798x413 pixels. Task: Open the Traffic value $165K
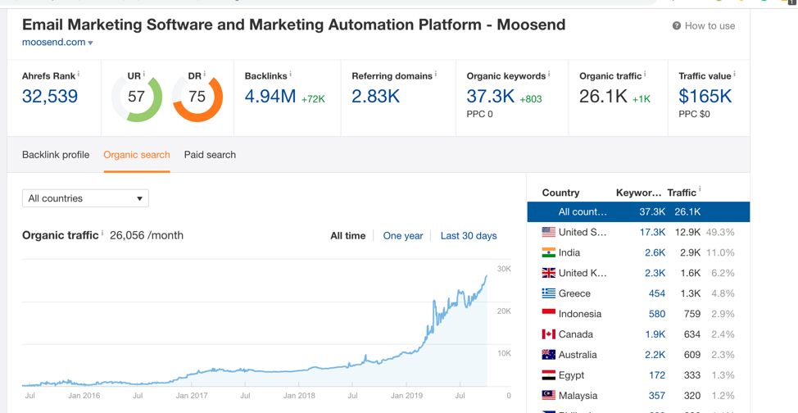[x=705, y=96]
